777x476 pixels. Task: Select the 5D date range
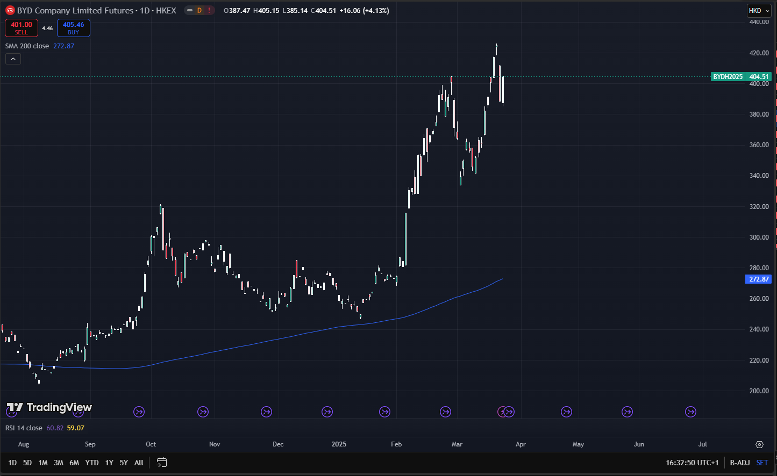tap(27, 463)
